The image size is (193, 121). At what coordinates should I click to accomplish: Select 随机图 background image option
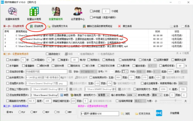coord(76,95)
